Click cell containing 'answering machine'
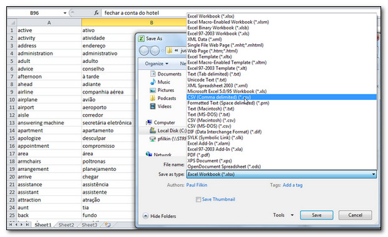Image resolution: width=388 pixels, height=237 pixels. click(49, 123)
